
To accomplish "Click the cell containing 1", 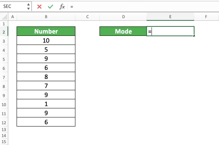I will [46, 104].
